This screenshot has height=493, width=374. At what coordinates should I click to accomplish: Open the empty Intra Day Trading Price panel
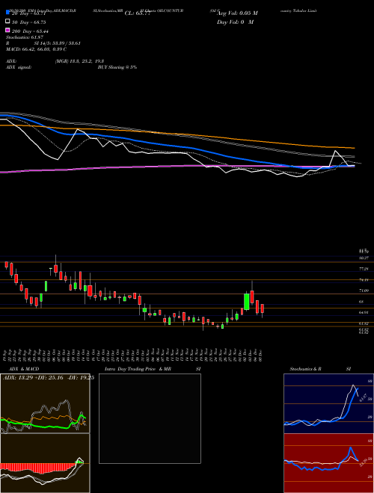[x=150, y=418]
